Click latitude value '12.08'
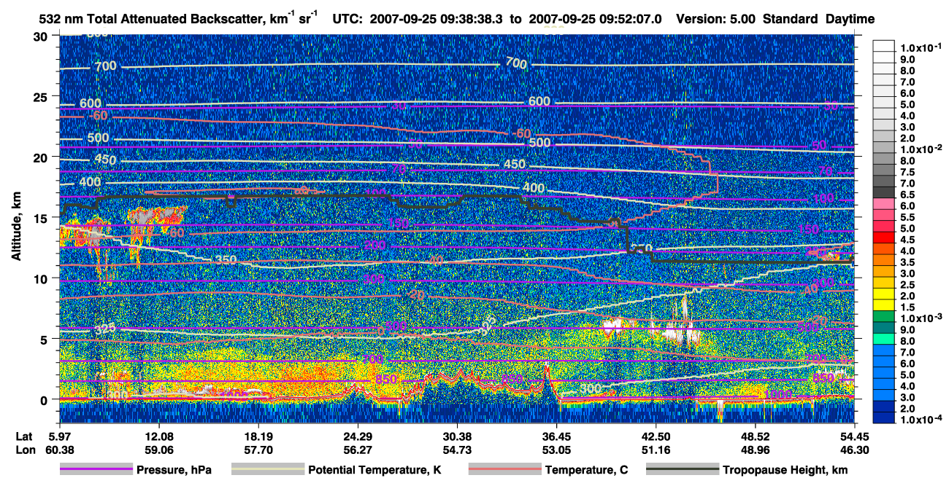This screenshot has height=486, width=949. click(x=158, y=436)
